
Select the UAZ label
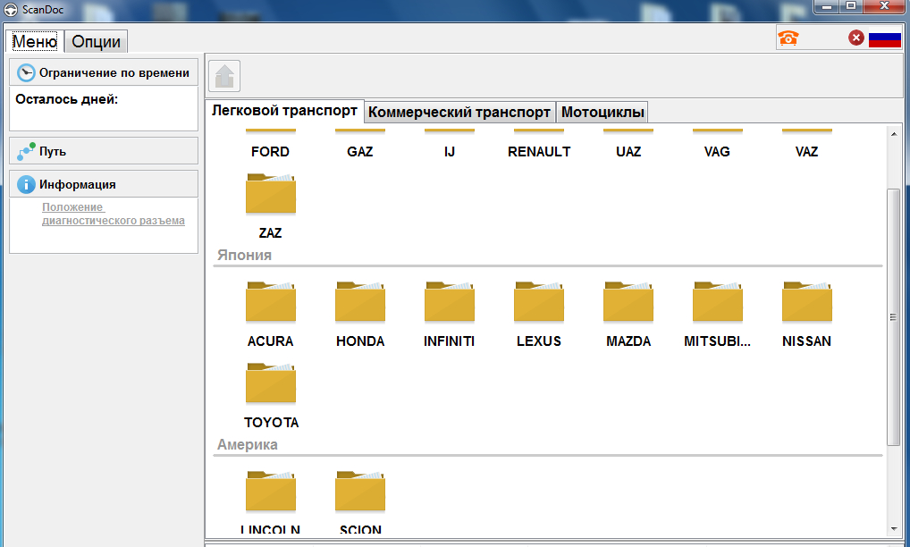[628, 151]
